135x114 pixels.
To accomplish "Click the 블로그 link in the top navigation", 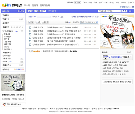I will pos(101,2).
